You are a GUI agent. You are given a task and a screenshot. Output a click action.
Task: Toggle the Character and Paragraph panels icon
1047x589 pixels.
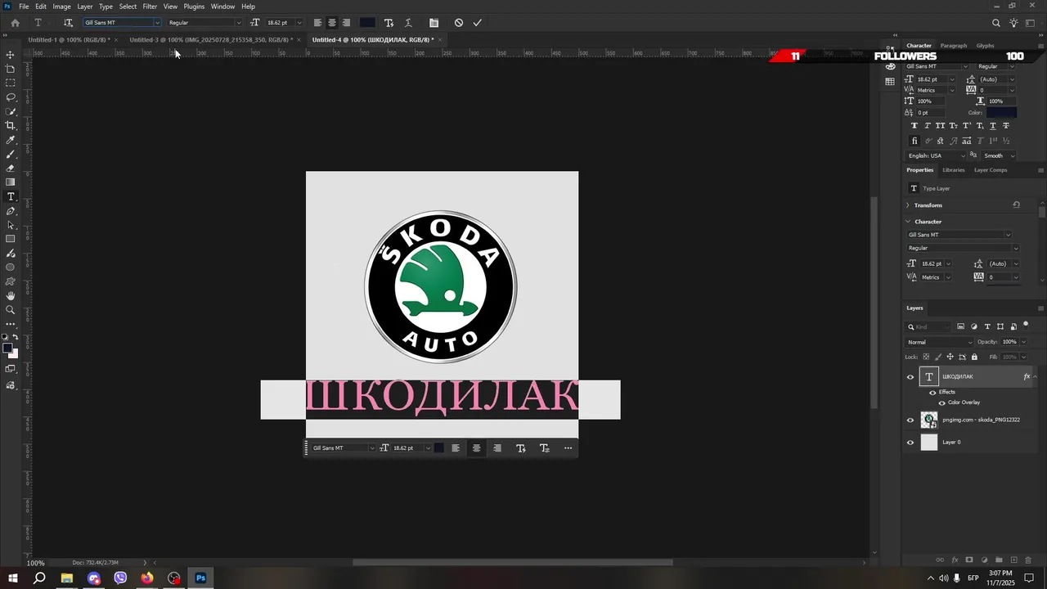[x=434, y=23]
